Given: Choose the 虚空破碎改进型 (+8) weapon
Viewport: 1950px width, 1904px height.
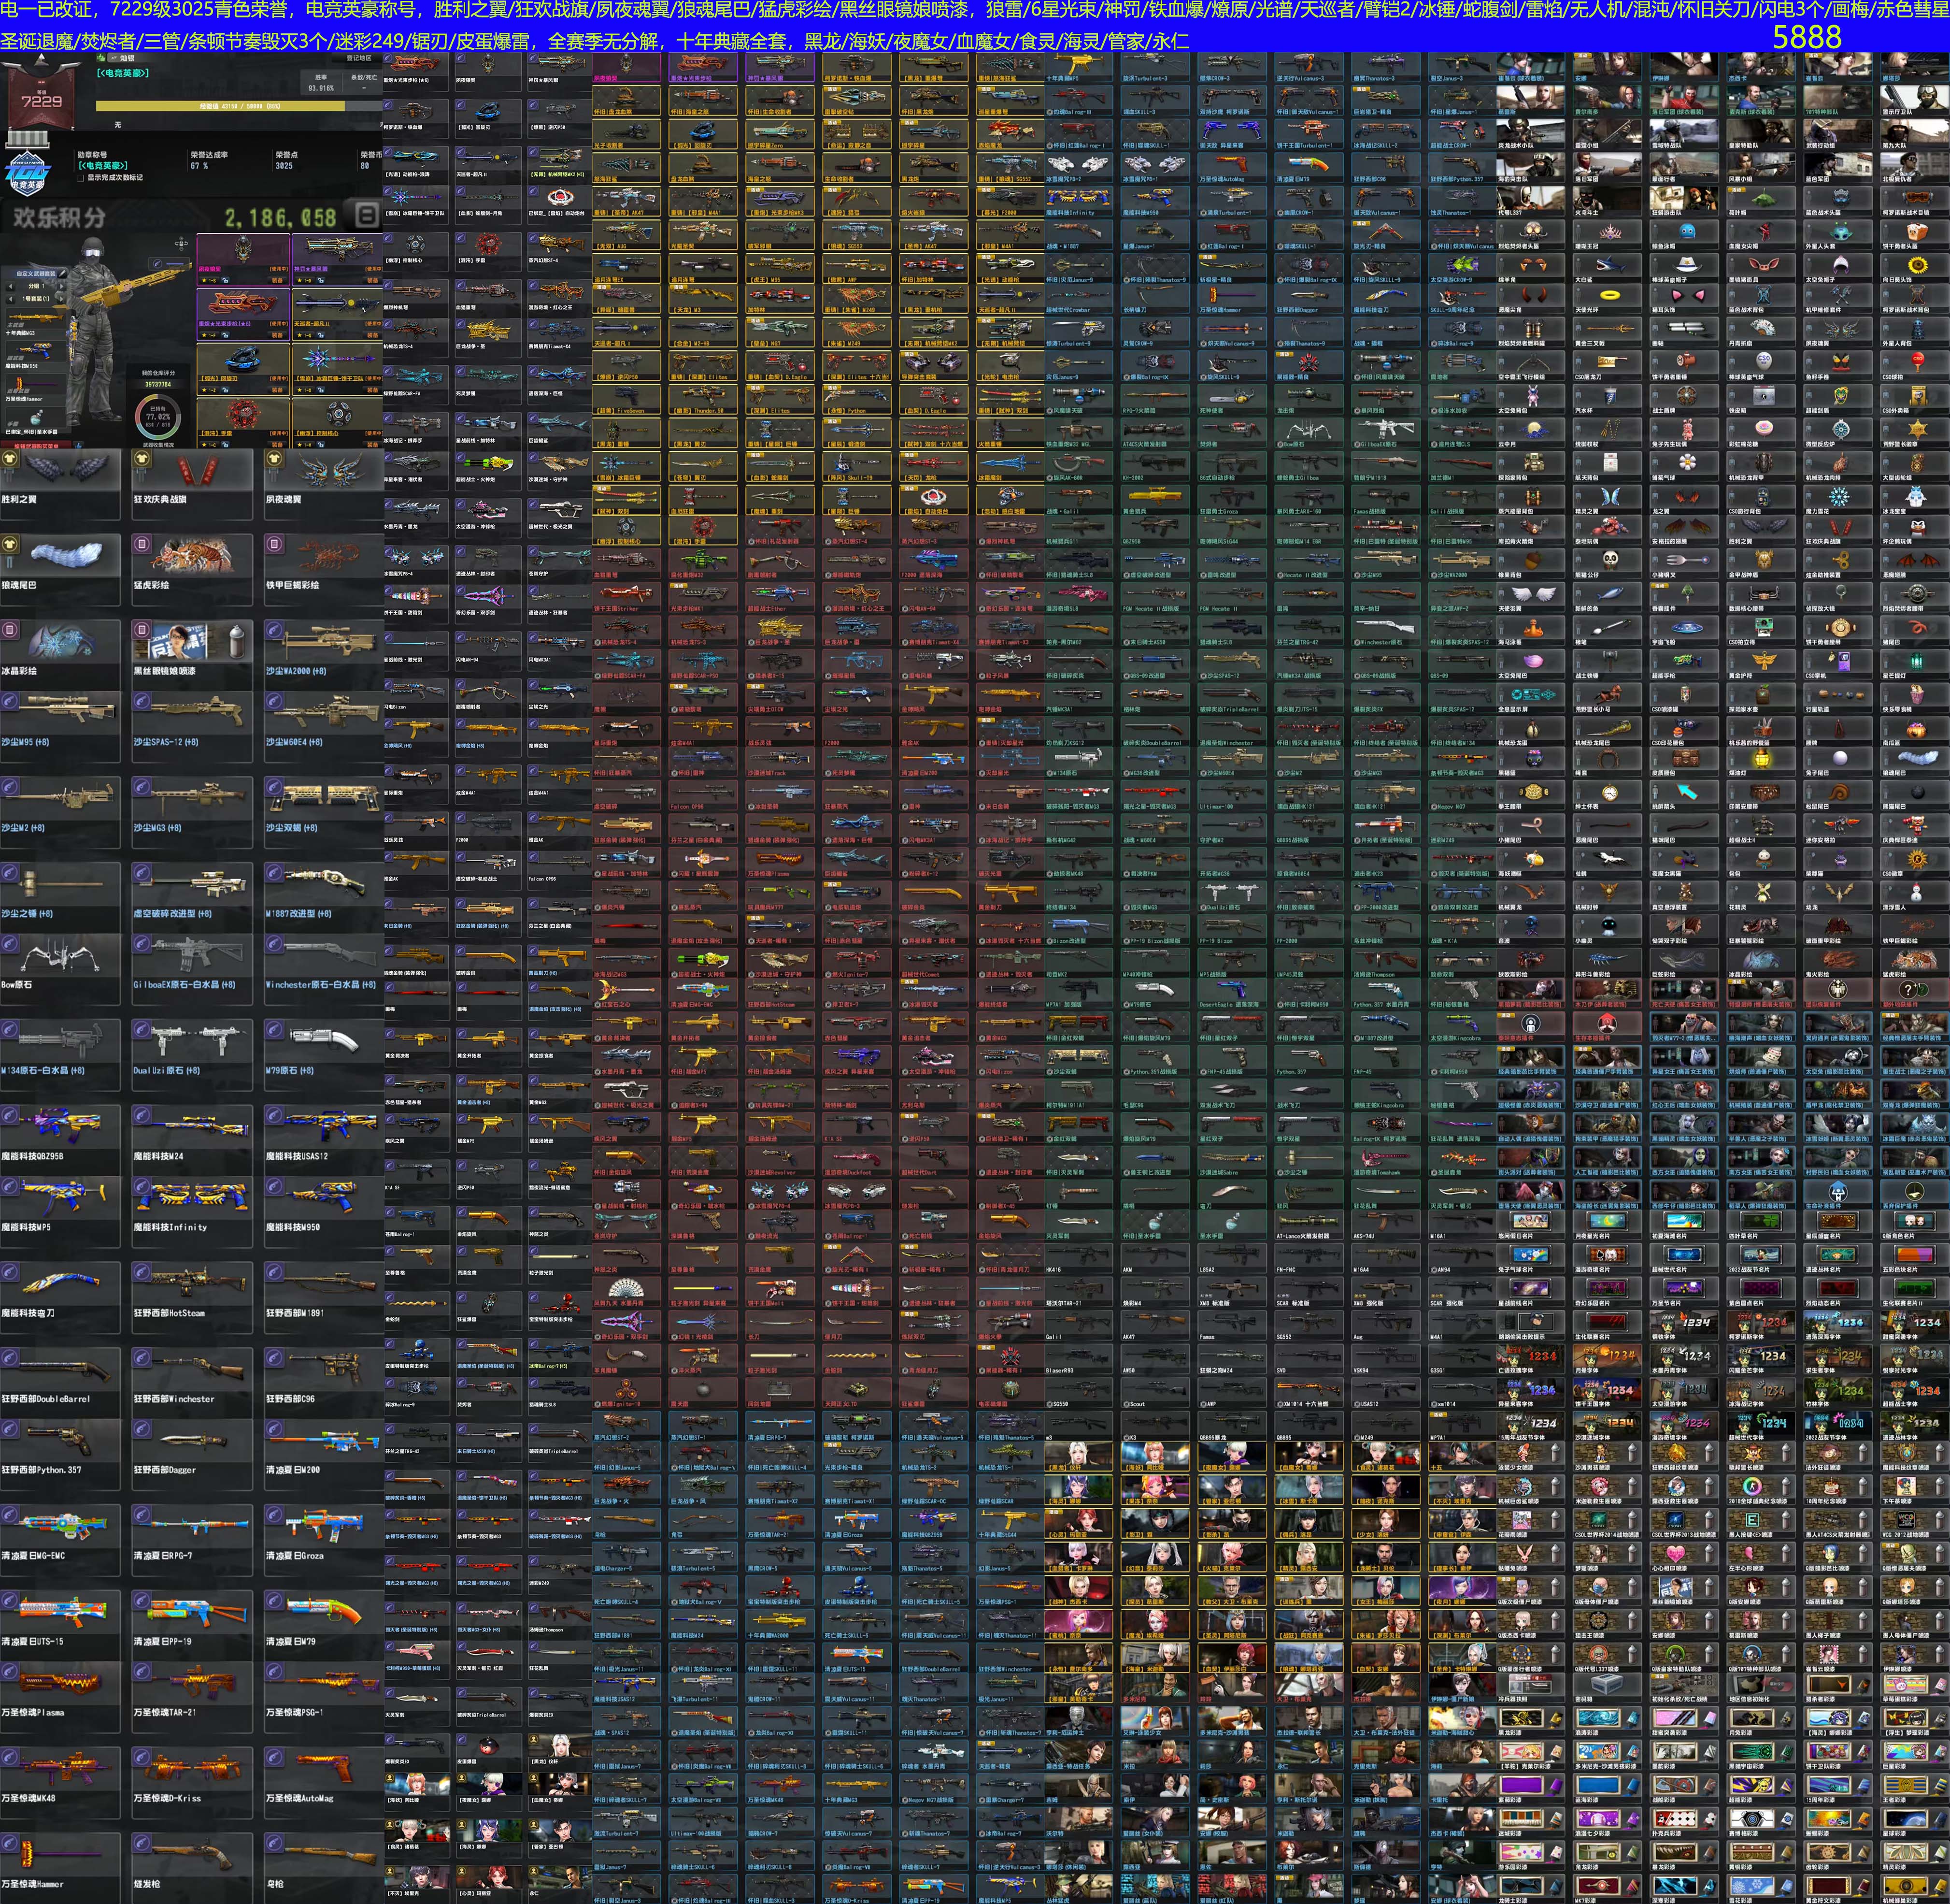Looking at the screenshot, I should [x=192, y=898].
